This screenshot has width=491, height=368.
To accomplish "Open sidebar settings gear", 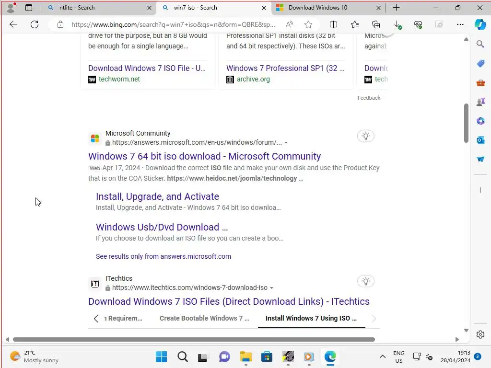I will click(x=480, y=334).
